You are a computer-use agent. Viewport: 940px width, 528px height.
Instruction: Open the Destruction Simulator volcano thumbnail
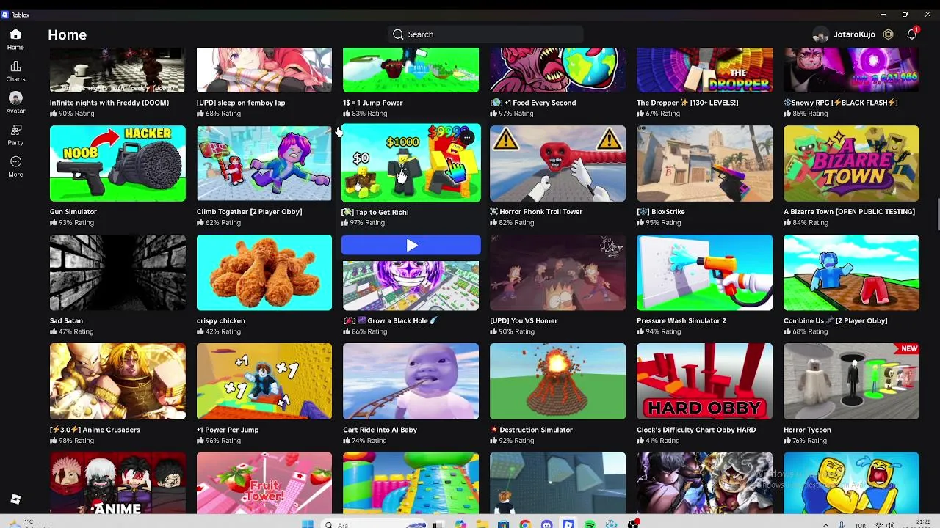(557, 381)
